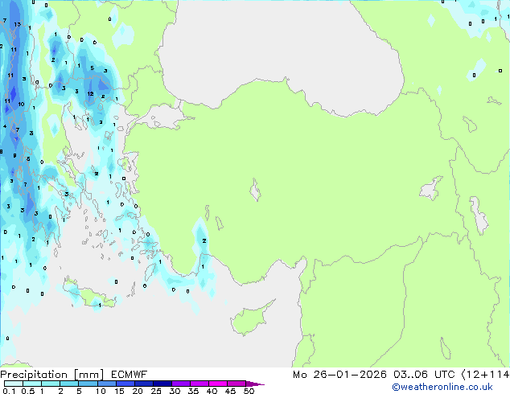Click the legend value '45'
This screenshot has width=510, height=394.
(x=230, y=391)
